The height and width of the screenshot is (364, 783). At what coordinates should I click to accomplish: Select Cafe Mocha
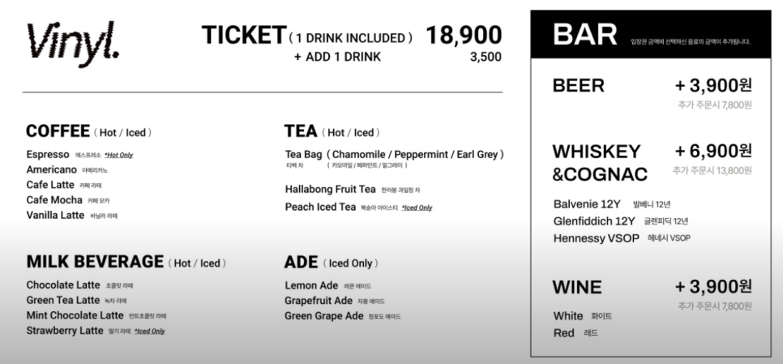coord(54,199)
